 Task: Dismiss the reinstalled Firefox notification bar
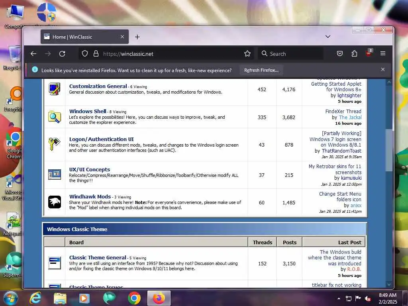383,69
